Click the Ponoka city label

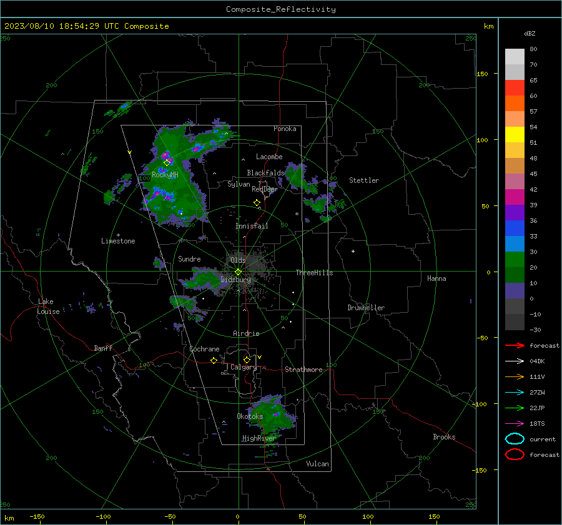pos(285,129)
